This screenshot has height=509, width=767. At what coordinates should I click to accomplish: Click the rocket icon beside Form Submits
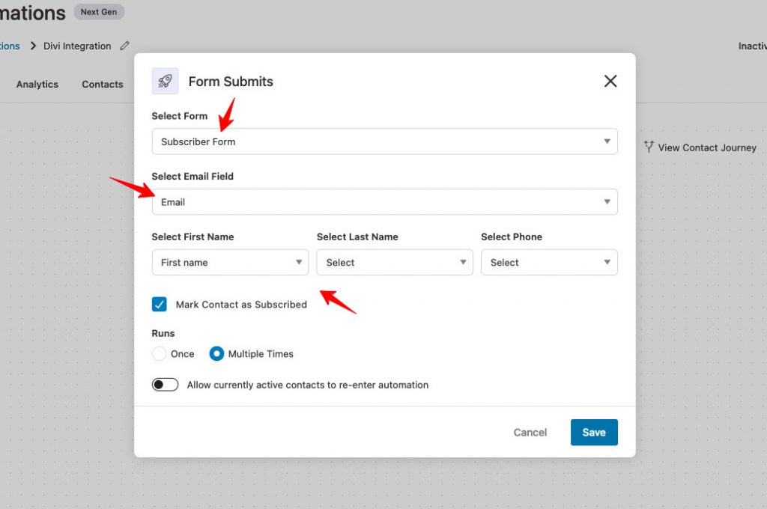(x=165, y=81)
